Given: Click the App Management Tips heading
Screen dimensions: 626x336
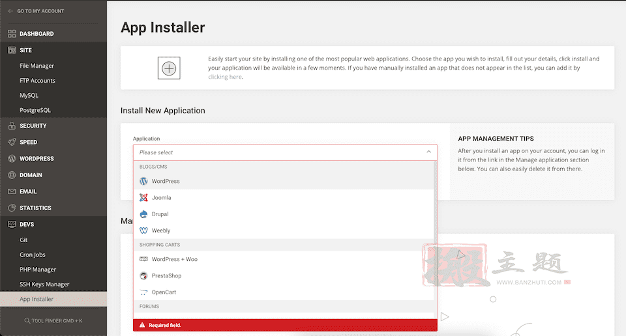Looking at the screenshot, I should point(496,139).
